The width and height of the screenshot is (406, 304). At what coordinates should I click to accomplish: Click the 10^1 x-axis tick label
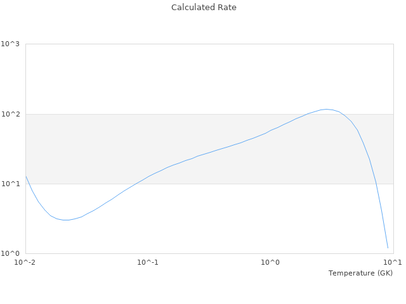[393, 262]
